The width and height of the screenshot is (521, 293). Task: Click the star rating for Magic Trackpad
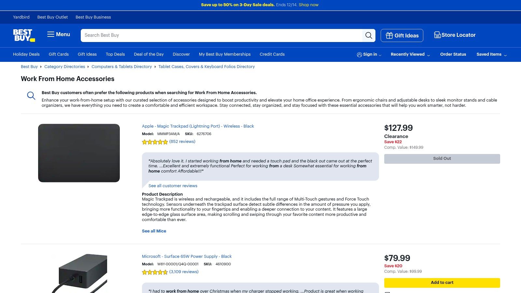pos(155,142)
